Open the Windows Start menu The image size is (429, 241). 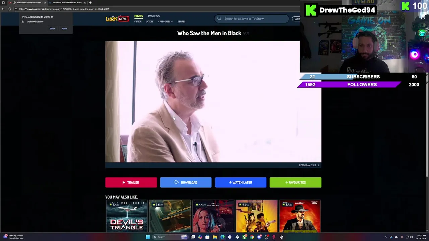point(148,237)
